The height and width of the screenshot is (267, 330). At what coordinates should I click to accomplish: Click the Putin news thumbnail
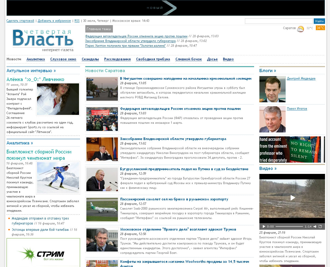point(102,179)
